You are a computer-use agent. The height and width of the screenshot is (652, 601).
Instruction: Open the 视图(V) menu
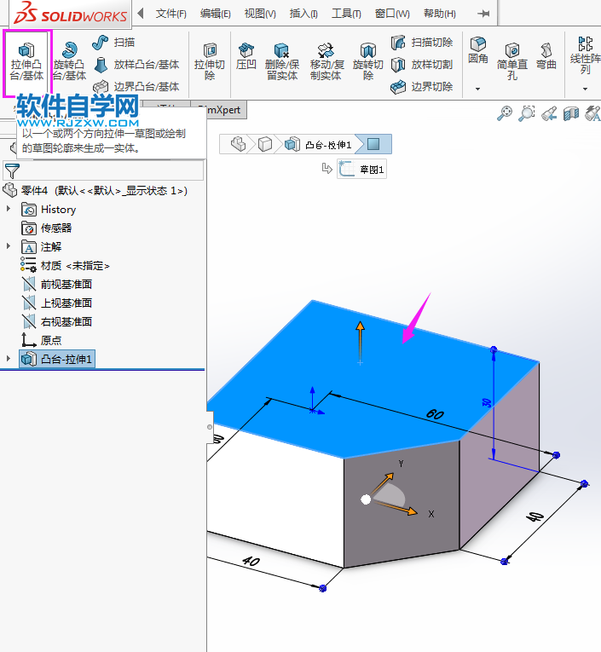tap(260, 14)
